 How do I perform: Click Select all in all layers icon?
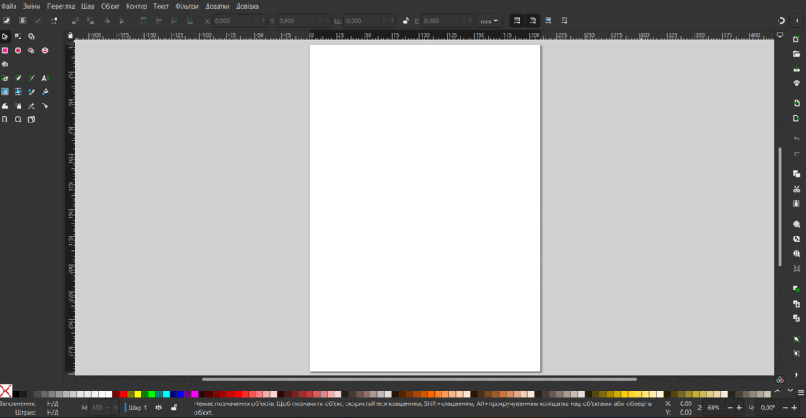[22, 21]
